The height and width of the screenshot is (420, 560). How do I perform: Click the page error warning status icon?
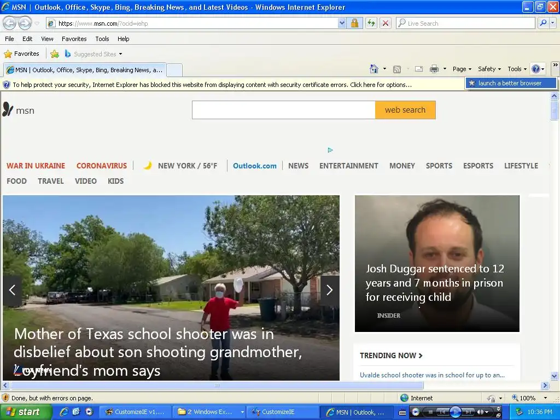5,398
